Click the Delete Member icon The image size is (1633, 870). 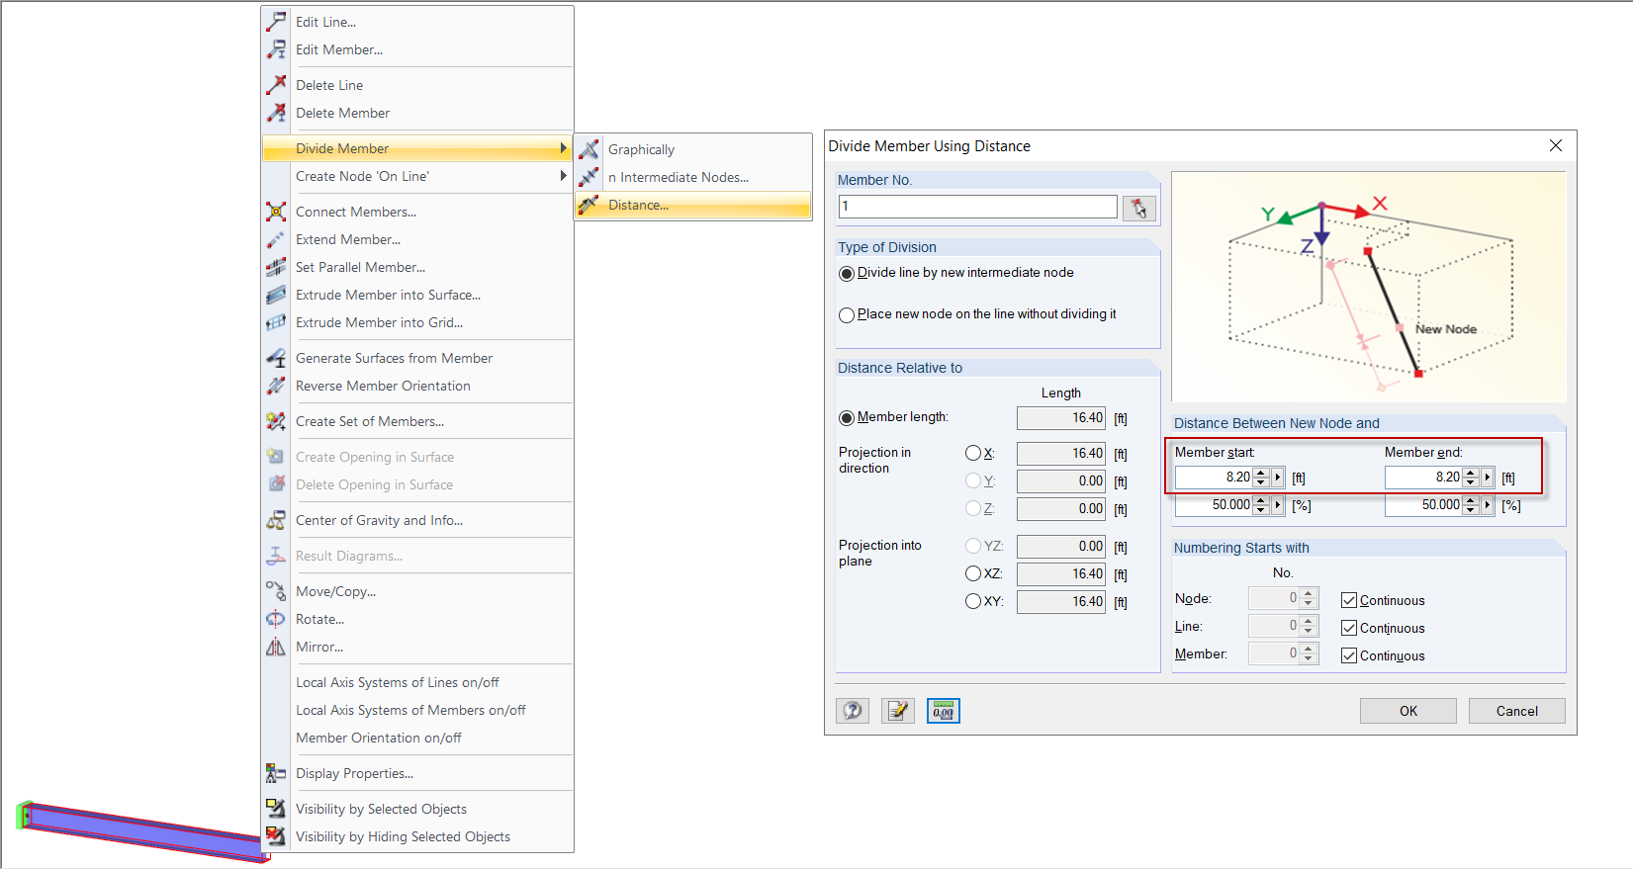[x=276, y=113]
